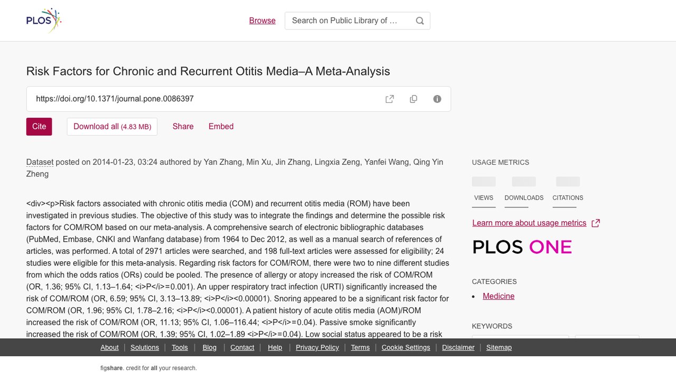The image size is (676, 380).
Task: Open Solutions in footer menu
Action: [145, 347]
